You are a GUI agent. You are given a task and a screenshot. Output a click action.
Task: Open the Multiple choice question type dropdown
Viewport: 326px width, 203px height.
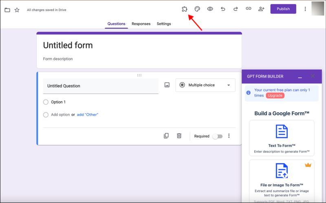[205, 85]
